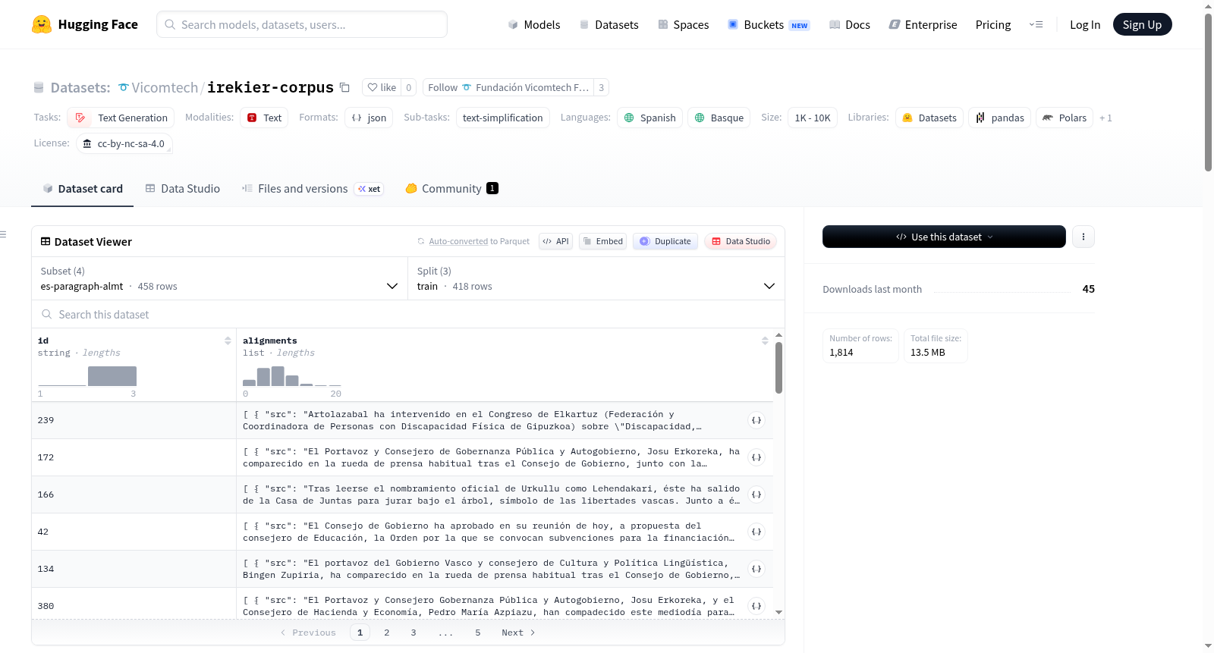1214x653 pixels.
Task: Sort by the alignments column
Action: pos(765,341)
